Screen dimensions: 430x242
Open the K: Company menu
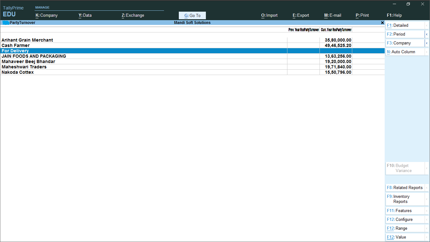[47, 15]
